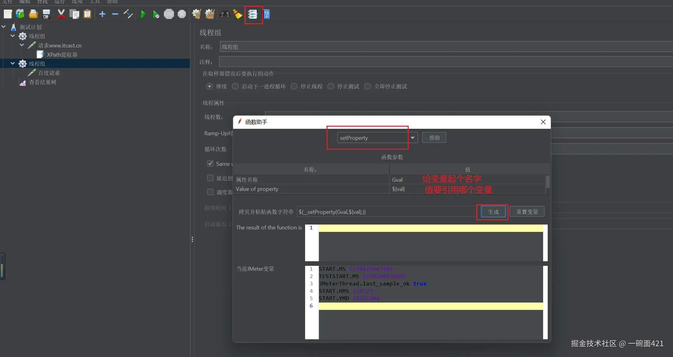This screenshot has height=357, width=673.
Task: Collapse the 请求www.itcast.cn tree node
Action: pos(22,45)
